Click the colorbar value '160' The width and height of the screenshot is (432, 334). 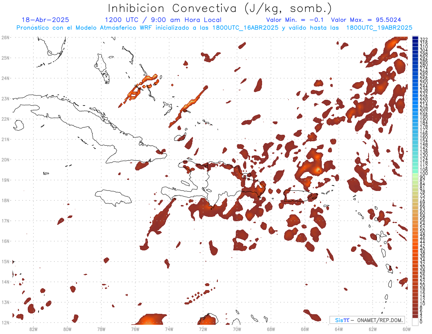pos(423,137)
